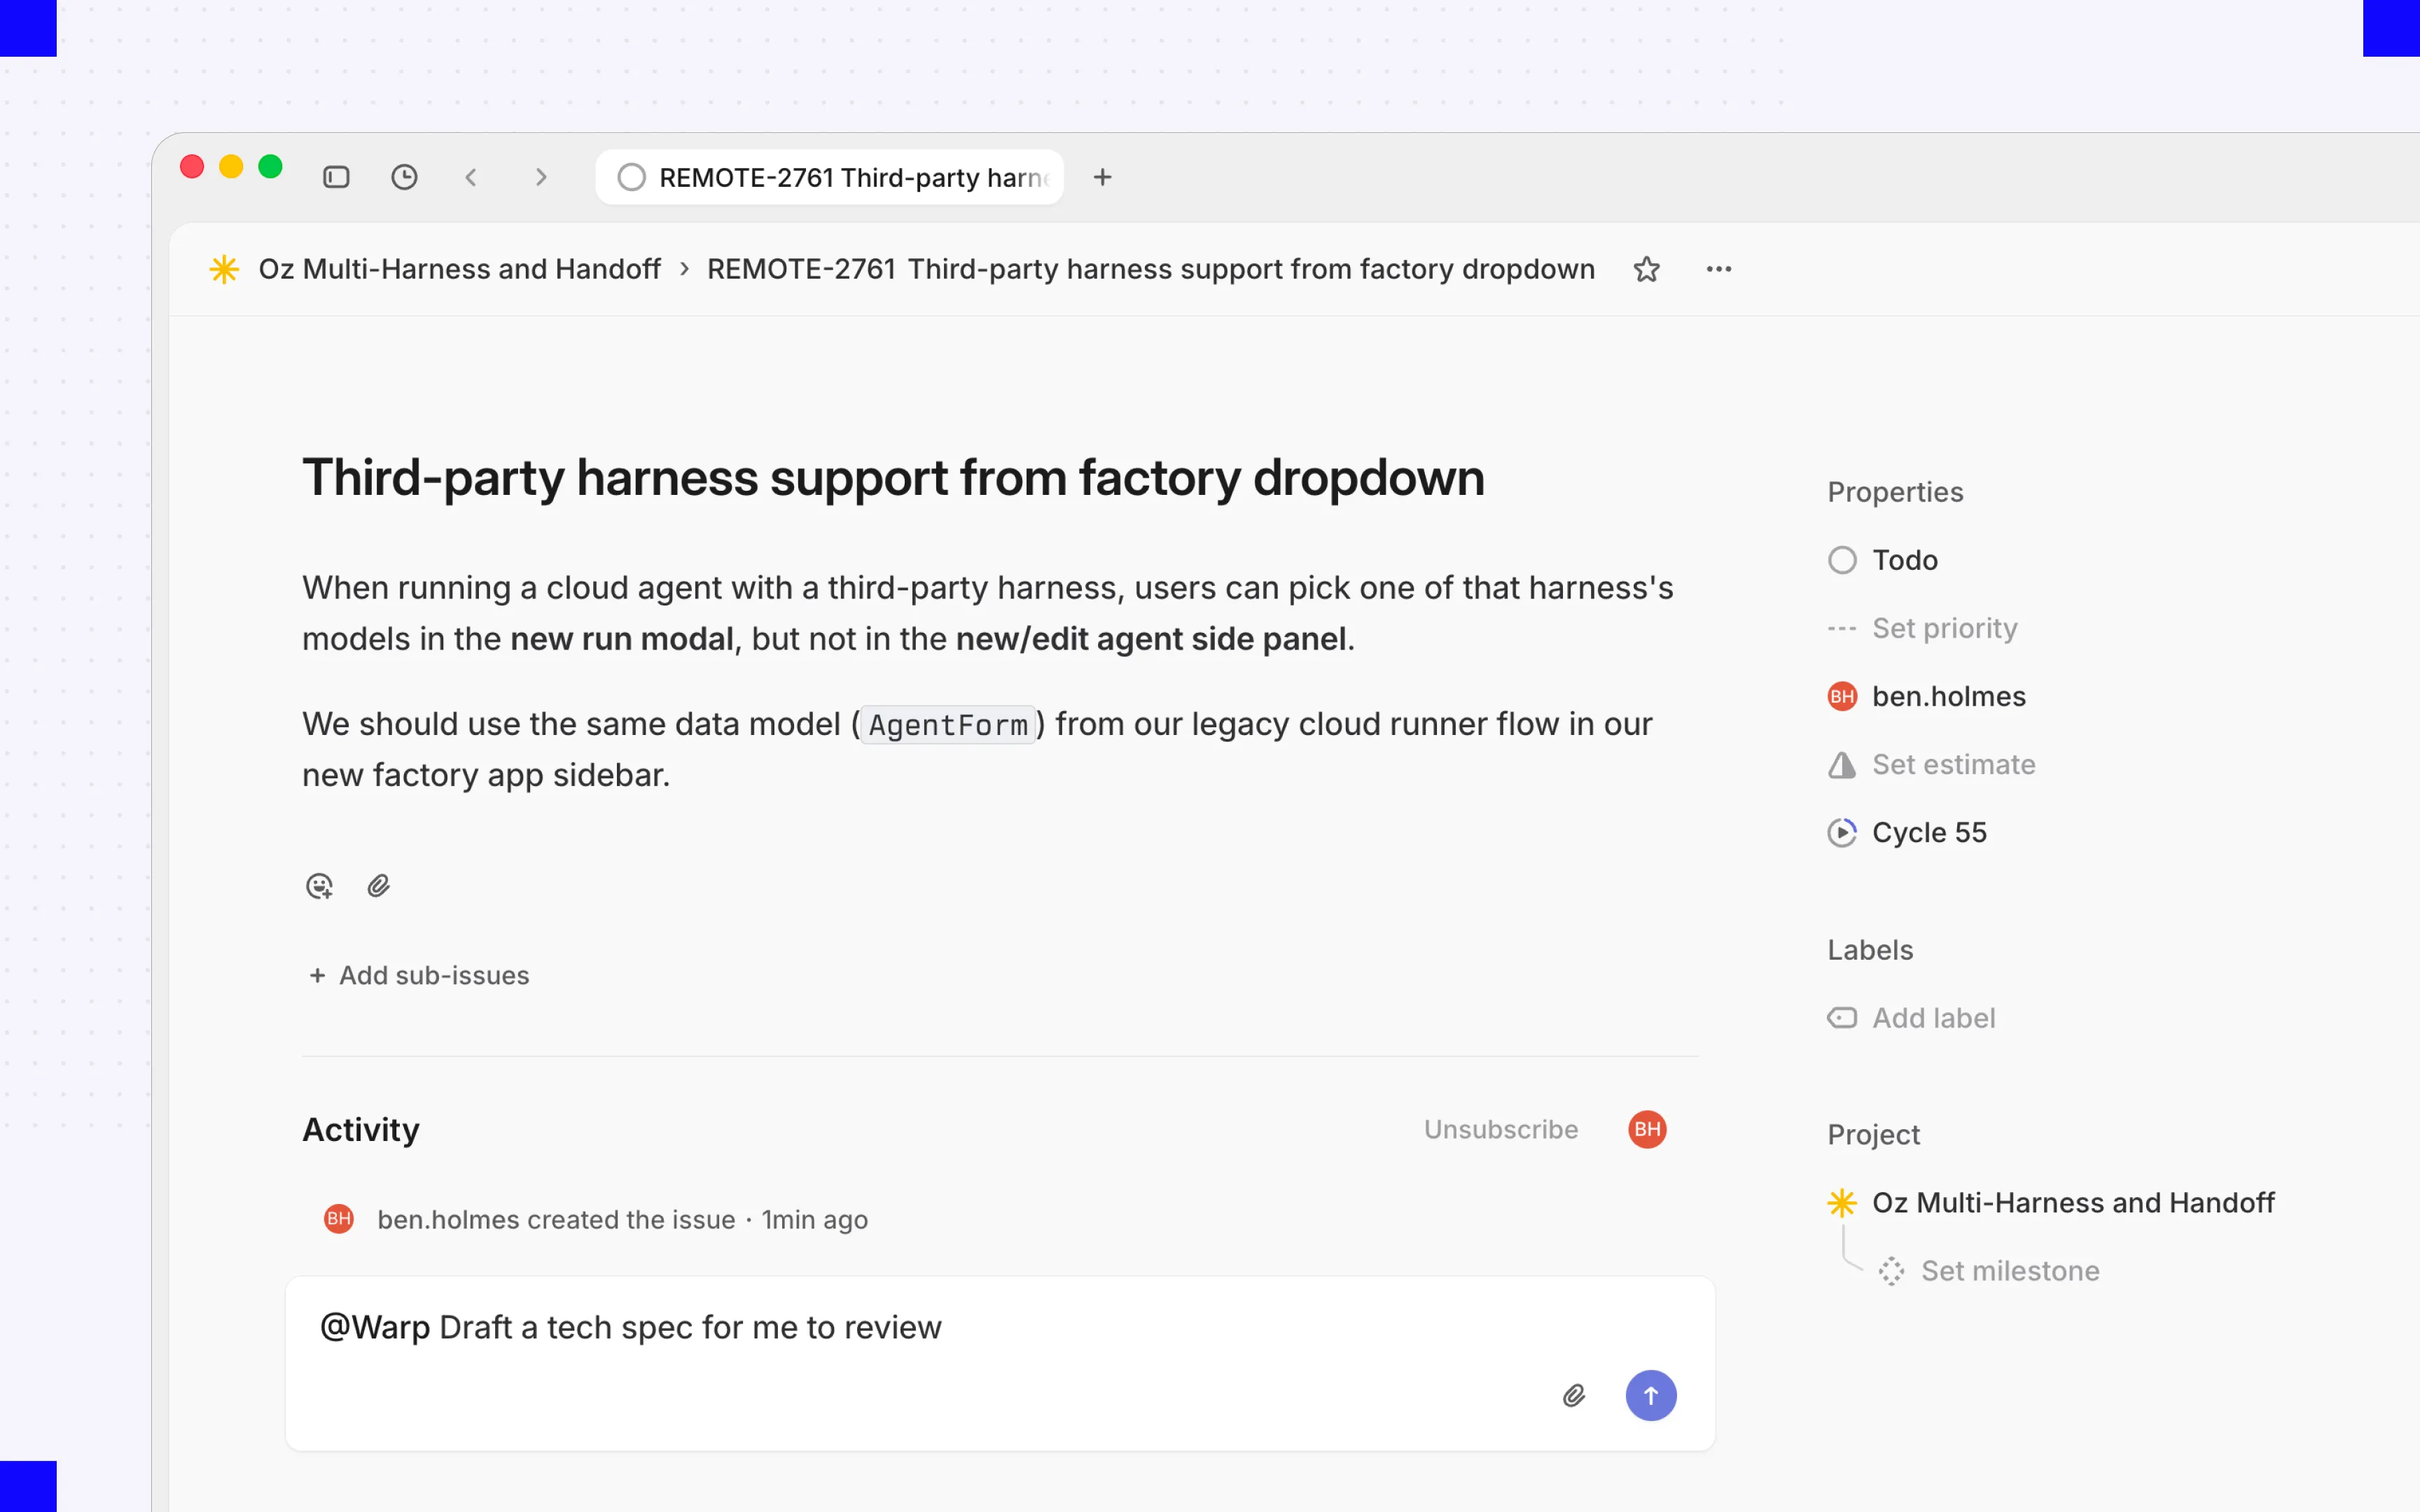Click the Activity heading
Viewport: 2420px width, 1512px height.
tap(361, 1129)
